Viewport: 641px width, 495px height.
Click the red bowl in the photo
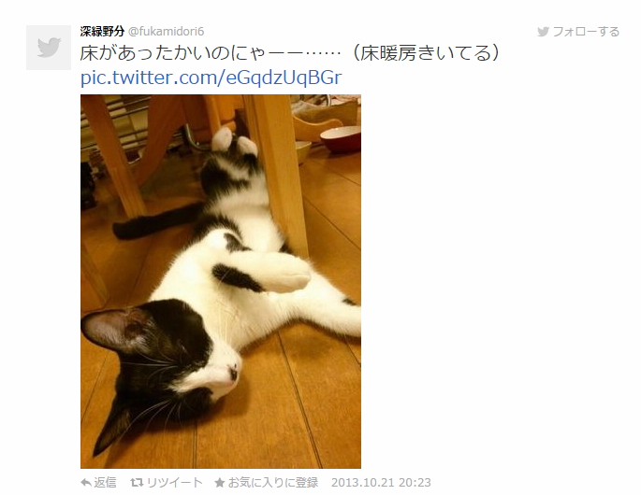tap(341, 138)
